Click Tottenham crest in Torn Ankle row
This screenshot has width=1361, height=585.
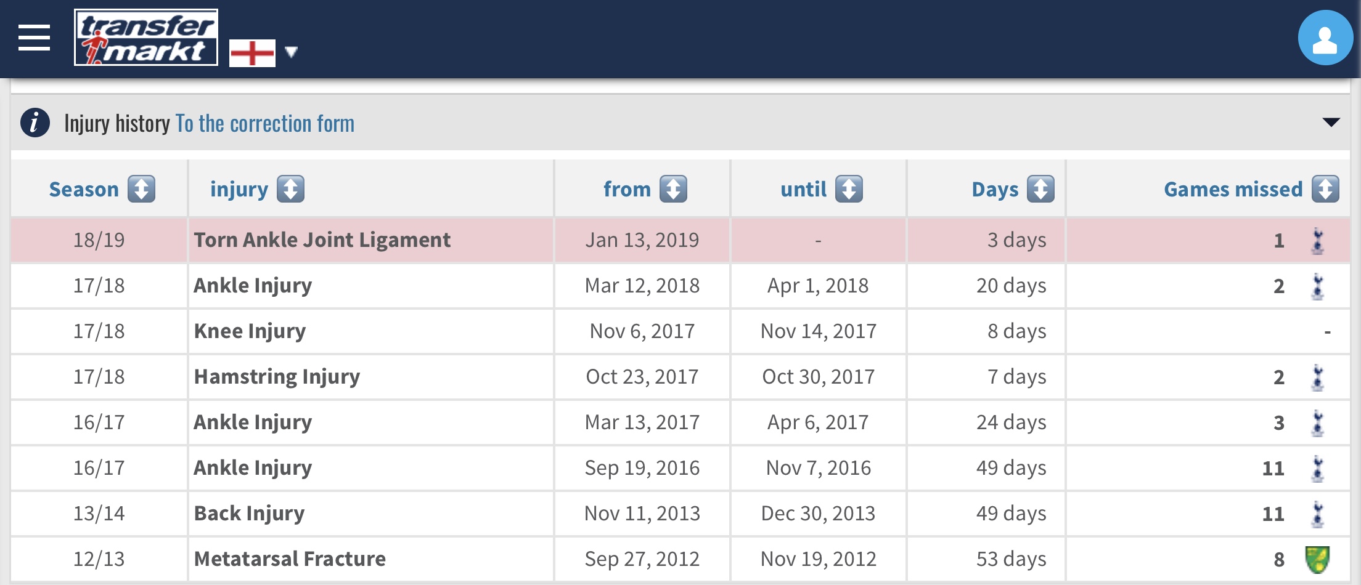1317,241
